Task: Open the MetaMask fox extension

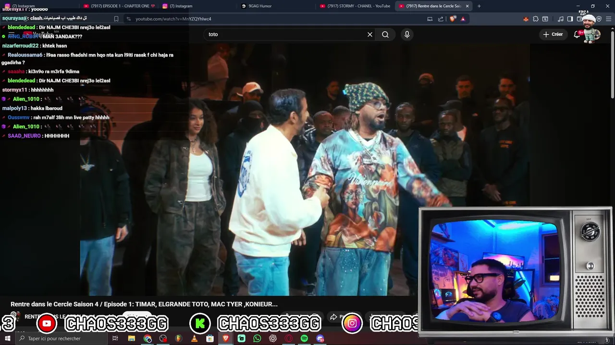Action: click(x=526, y=19)
